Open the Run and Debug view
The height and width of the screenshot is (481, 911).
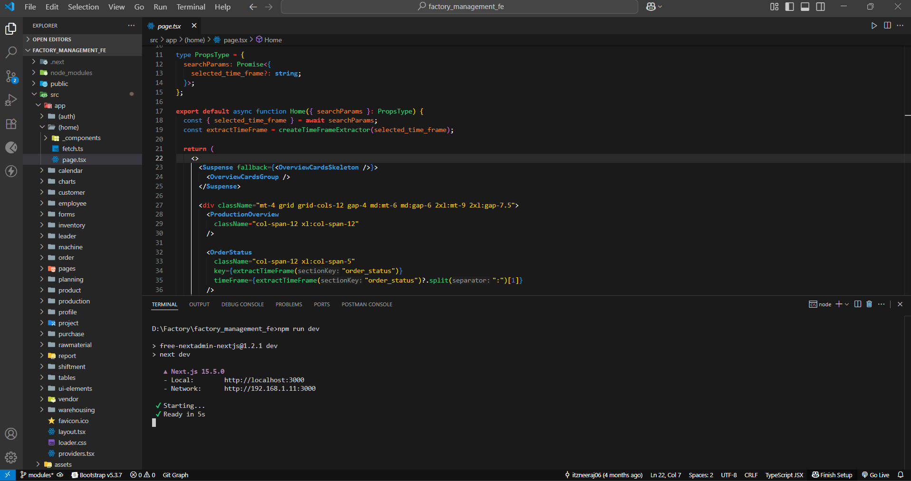click(11, 100)
